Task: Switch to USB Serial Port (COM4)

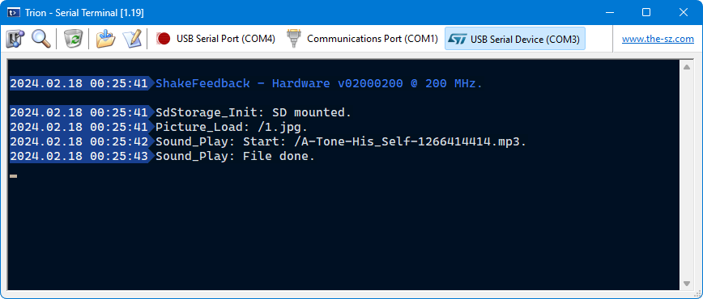Action: 215,39
